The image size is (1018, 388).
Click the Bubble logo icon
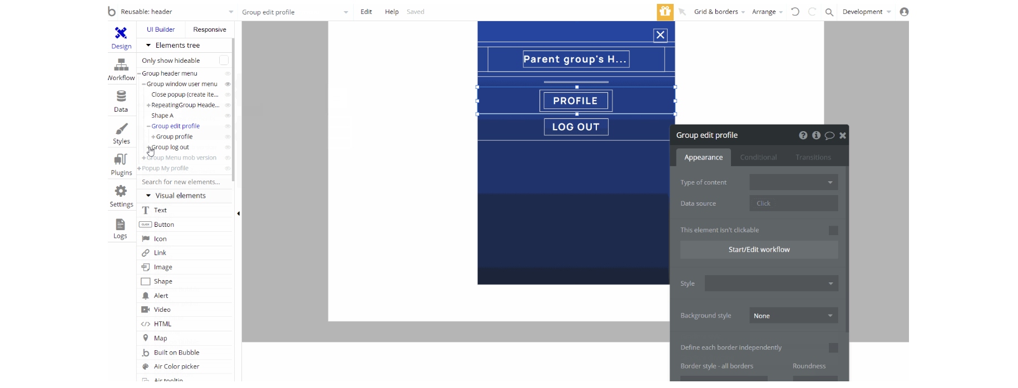(x=112, y=11)
